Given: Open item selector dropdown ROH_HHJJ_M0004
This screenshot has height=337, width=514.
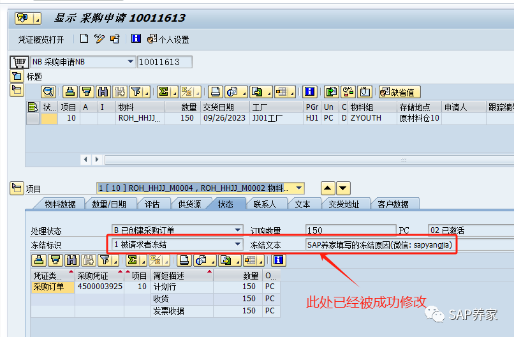Looking at the screenshot, I should (298, 188).
